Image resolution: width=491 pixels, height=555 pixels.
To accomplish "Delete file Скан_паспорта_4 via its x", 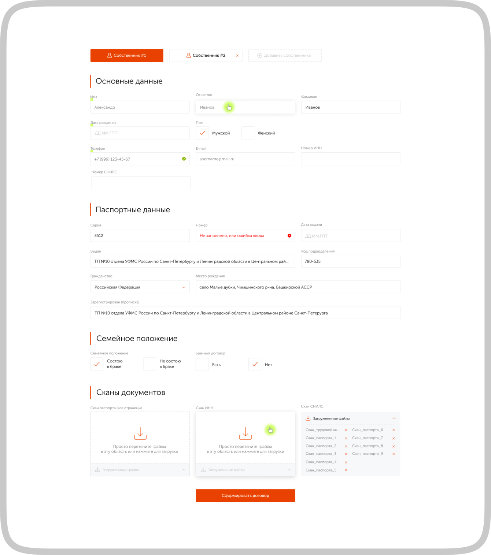I will tap(346, 462).
